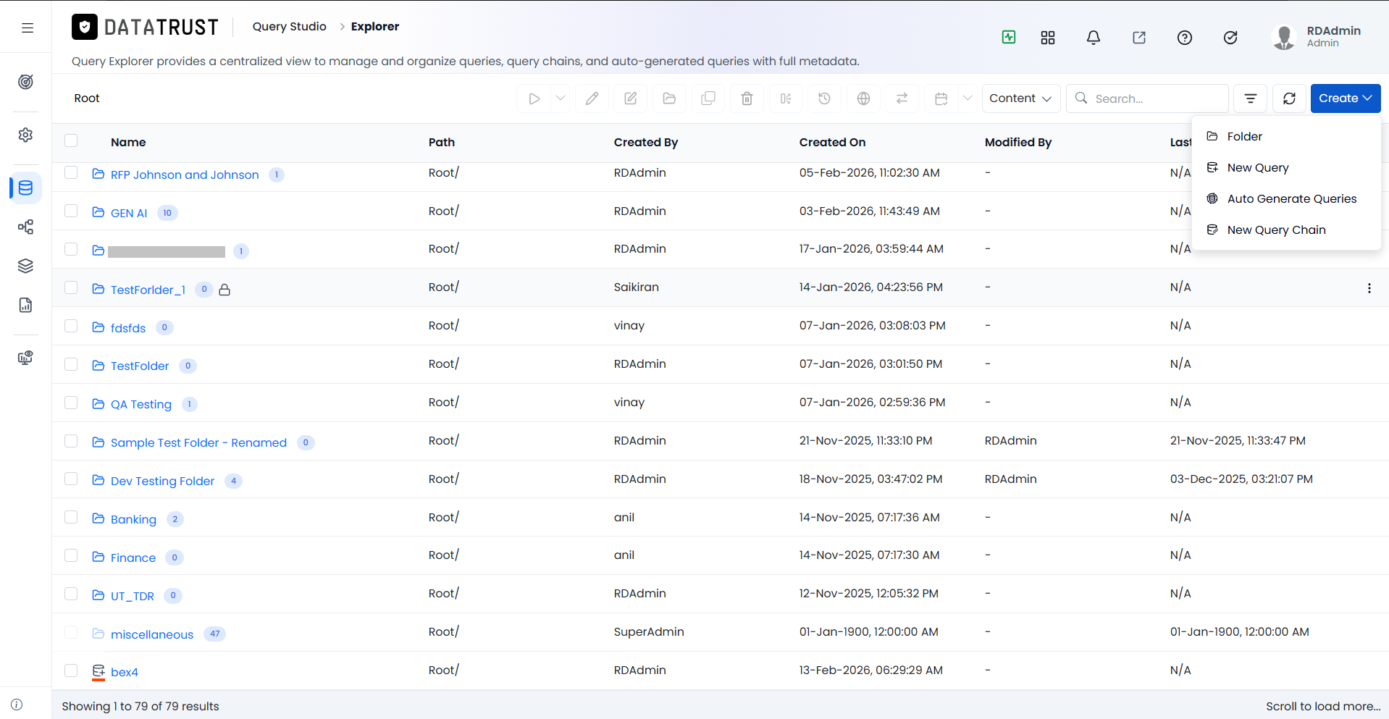This screenshot has width=1389, height=719.
Task: Check the RFP Johnson and Johnson row
Action: pos(71,172)
